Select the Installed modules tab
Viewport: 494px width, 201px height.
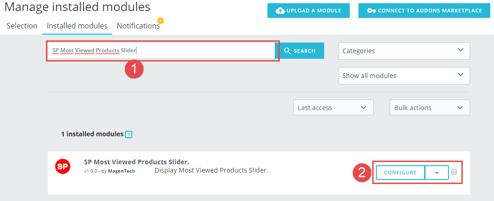pos(77,26)
